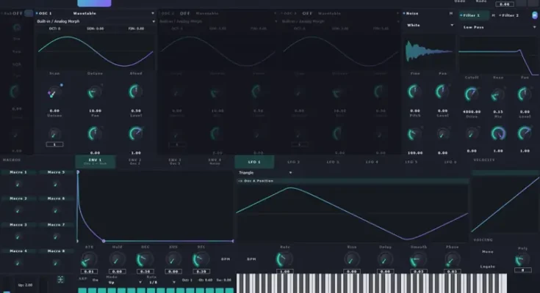Click the envelope DEC knob
The width and height of the screenshot is (540, 293).
(145, 260)
